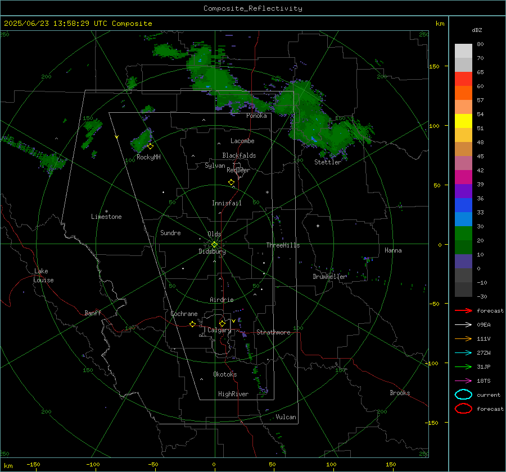Viewport: 506px width, 472px height.
Task: Click the Okotoks label
Action: tap(225, 374)
